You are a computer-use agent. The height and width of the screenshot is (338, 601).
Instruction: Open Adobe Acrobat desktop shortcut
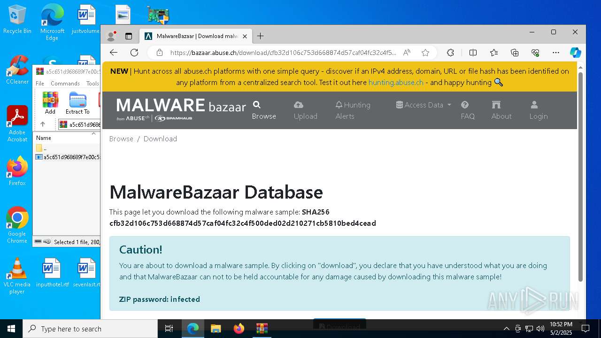17,124
